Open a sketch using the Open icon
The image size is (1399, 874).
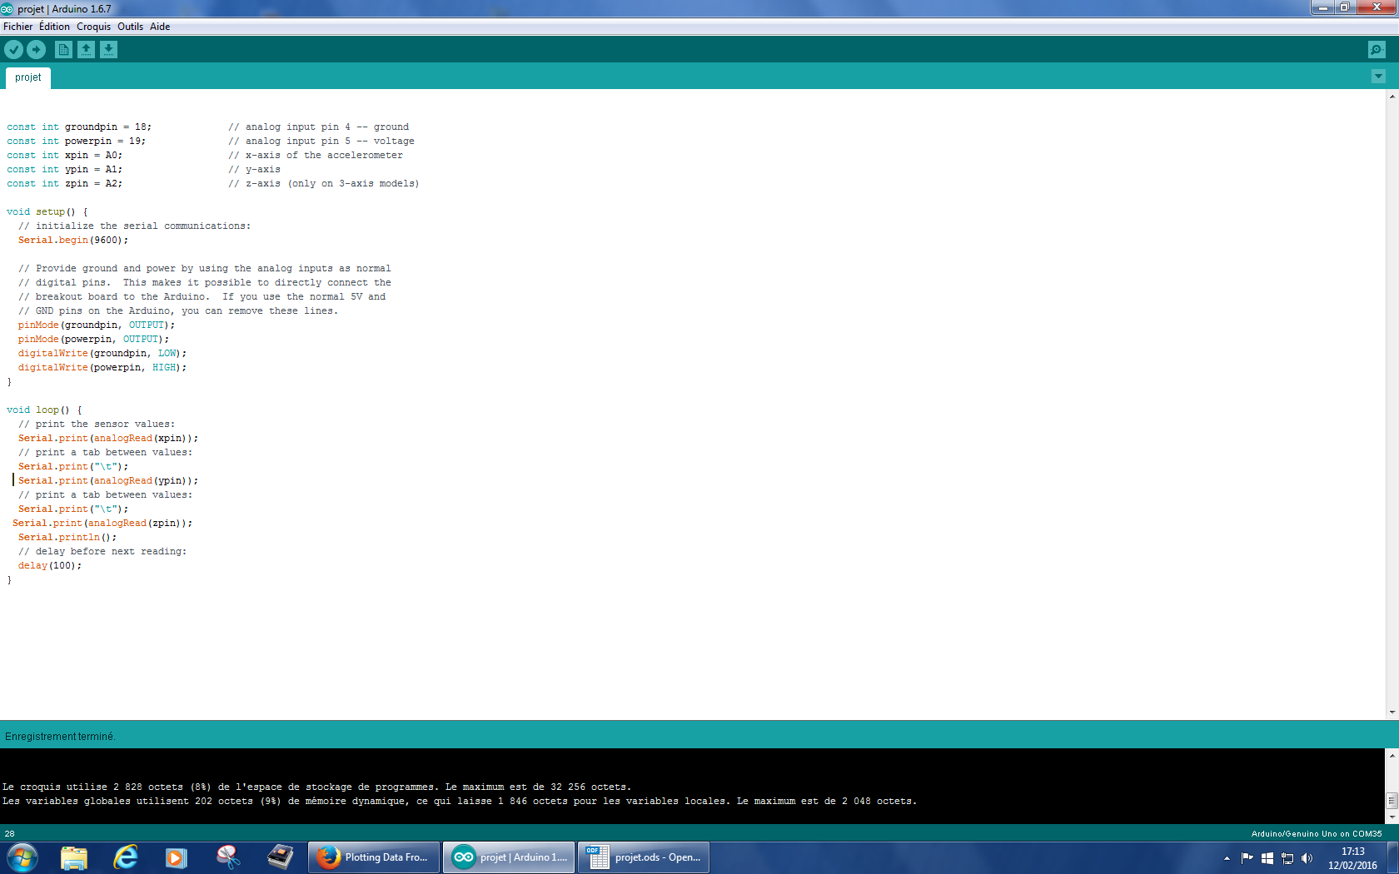coord(86,50)
